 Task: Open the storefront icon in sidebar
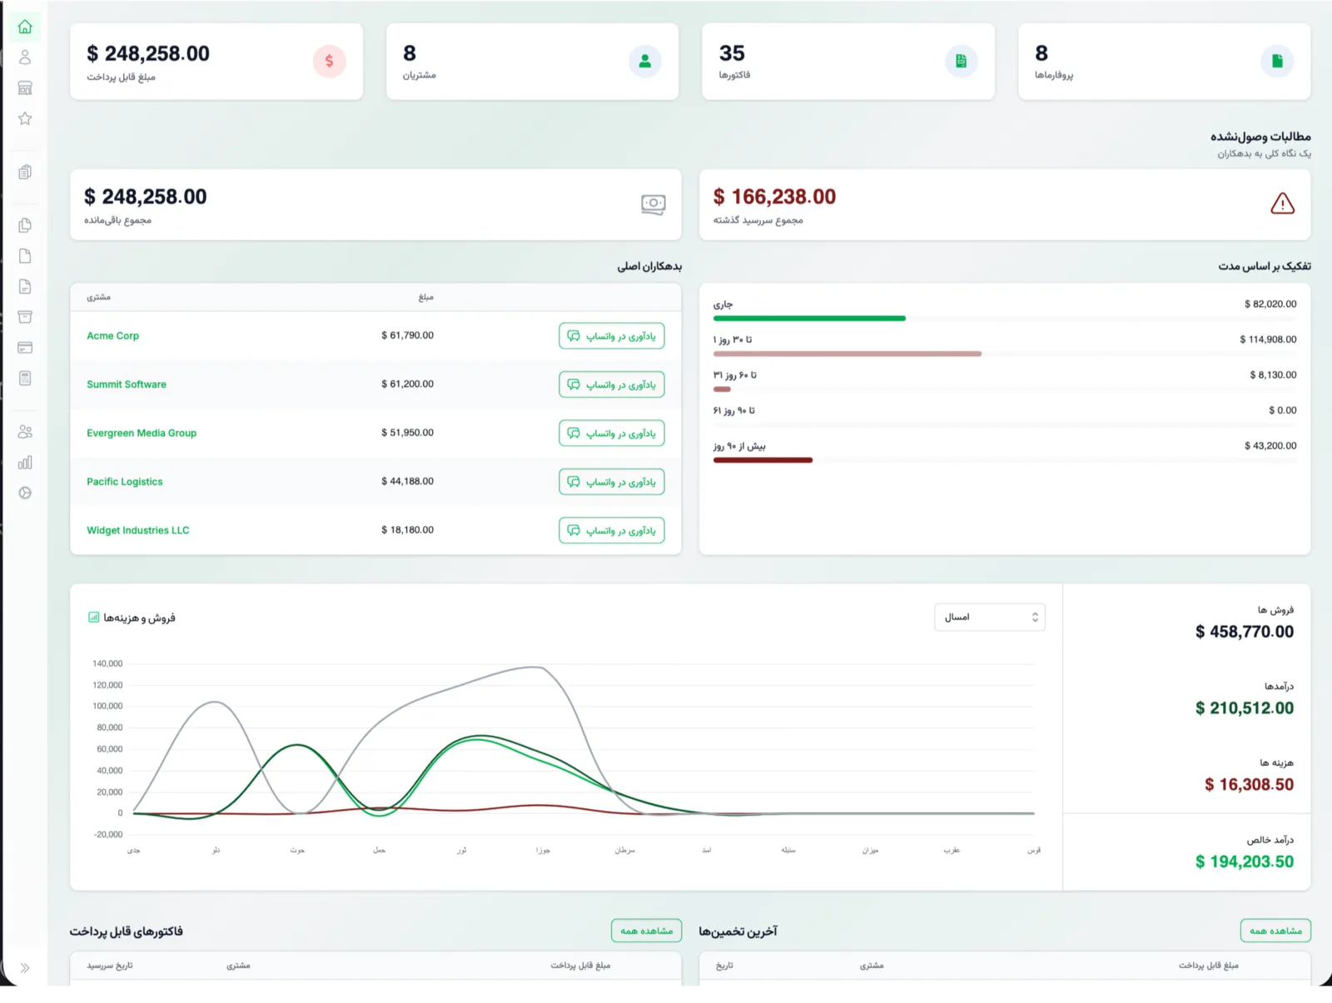tap(25, 87)
